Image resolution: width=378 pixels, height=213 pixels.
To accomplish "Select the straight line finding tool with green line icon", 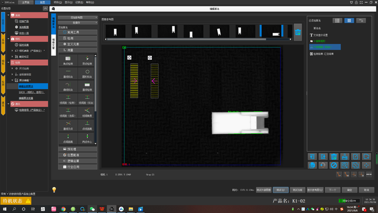I will coord(68,73).
